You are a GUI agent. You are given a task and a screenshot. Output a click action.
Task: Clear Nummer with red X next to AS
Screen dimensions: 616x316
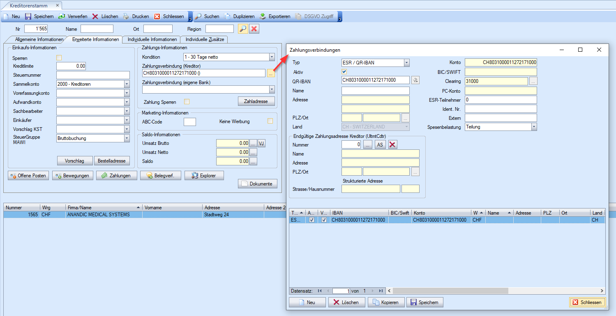point(393,144)
